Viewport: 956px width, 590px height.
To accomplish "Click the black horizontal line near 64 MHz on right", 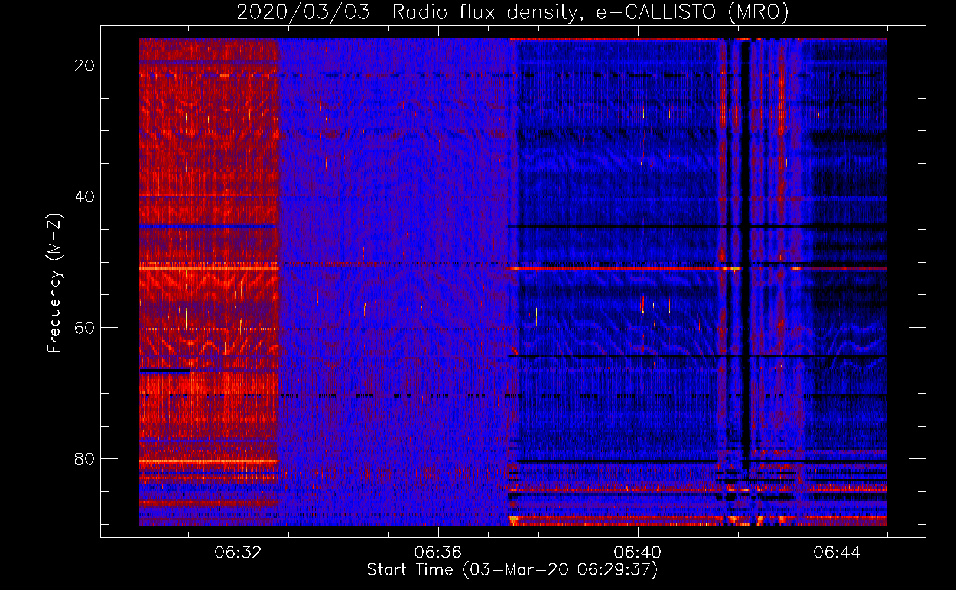I will 697,356.
